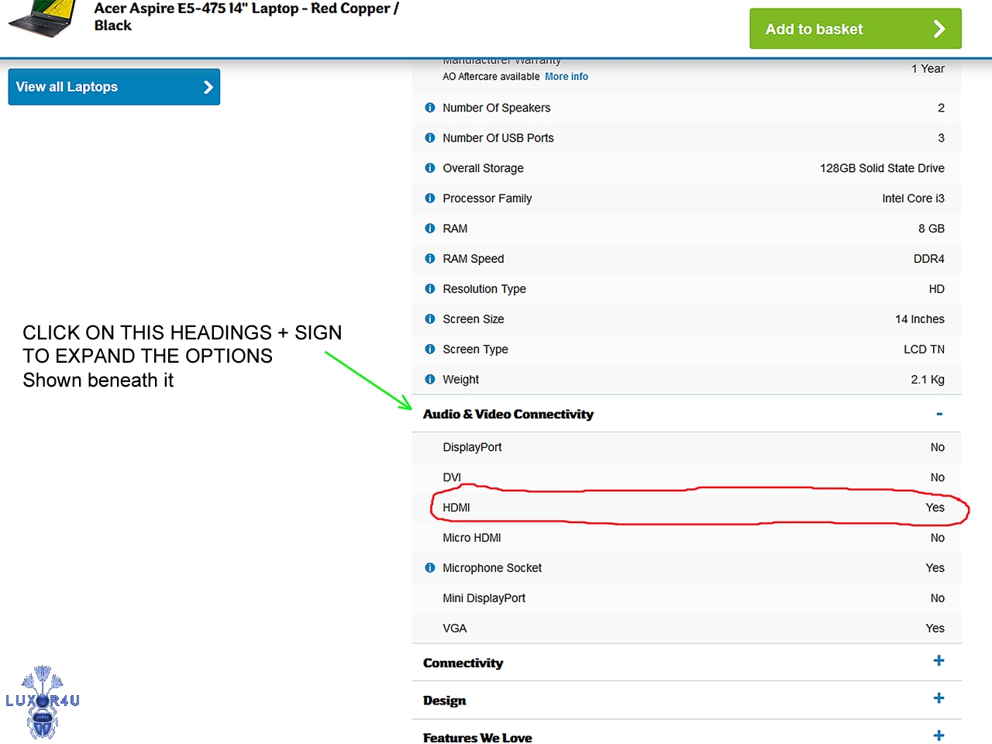Click the Acer laptop product thumbnail
992x744 pixels.
[x=43, y=19]
